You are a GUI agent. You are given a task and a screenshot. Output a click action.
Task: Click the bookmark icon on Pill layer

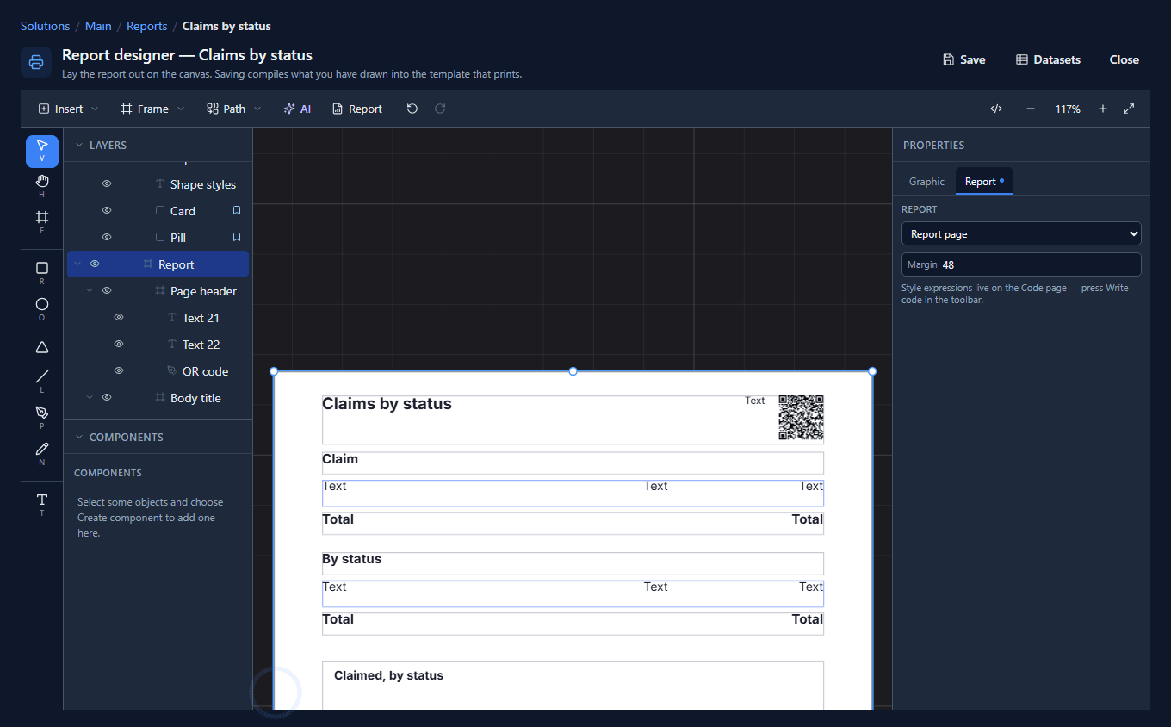coord(237,237)
